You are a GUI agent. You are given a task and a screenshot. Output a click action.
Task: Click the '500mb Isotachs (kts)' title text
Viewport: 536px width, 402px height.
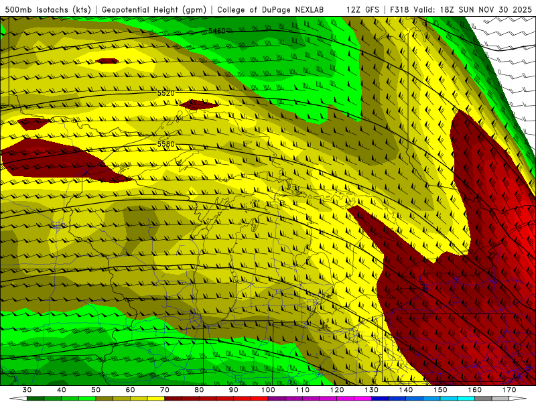tap(48, 10)
